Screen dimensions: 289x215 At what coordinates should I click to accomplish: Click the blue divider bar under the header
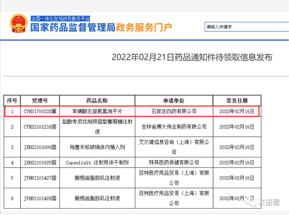coord(144,40)
